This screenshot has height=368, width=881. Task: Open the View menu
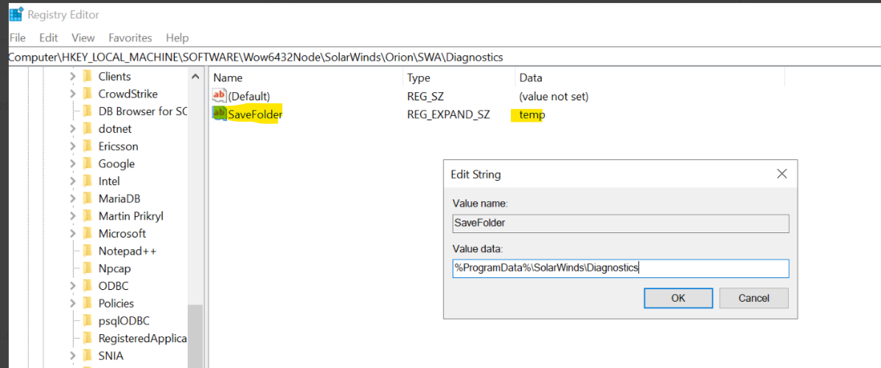click(83, 38)
